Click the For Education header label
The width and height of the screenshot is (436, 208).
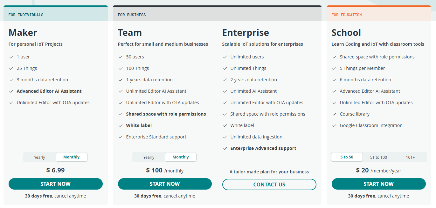(x=347, y=15)
